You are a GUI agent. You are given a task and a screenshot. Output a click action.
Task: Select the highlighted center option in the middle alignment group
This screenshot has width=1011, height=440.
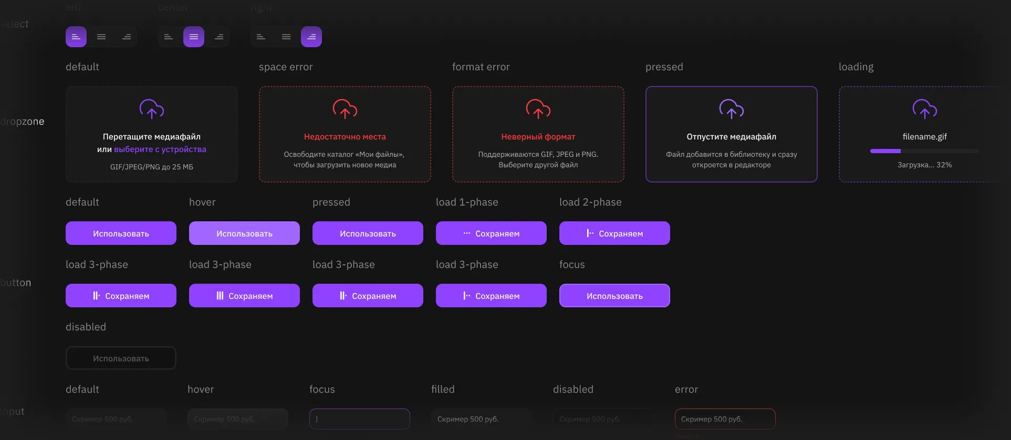194,37
